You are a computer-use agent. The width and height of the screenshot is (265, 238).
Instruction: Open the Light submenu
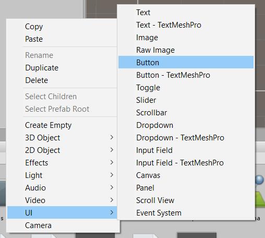62,175
